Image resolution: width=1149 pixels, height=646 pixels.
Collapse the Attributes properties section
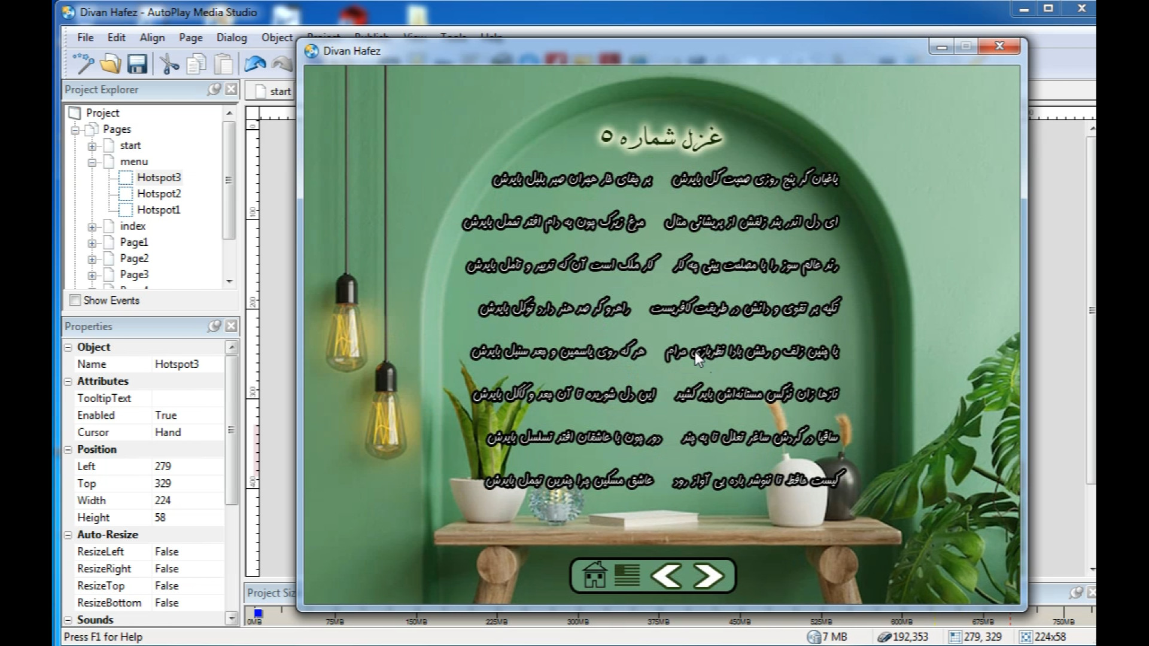tap(68, 381)
